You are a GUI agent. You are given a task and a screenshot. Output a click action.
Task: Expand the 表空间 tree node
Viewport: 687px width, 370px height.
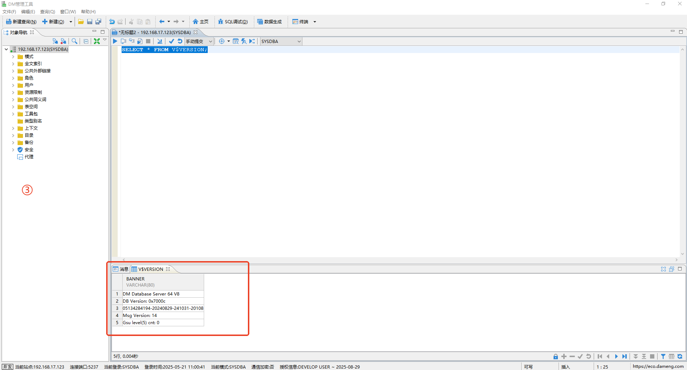[x=13, y=107]
